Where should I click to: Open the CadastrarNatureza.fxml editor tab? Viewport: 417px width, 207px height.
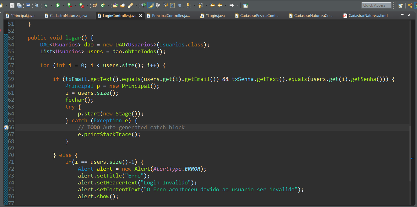[x=368, y=15]
